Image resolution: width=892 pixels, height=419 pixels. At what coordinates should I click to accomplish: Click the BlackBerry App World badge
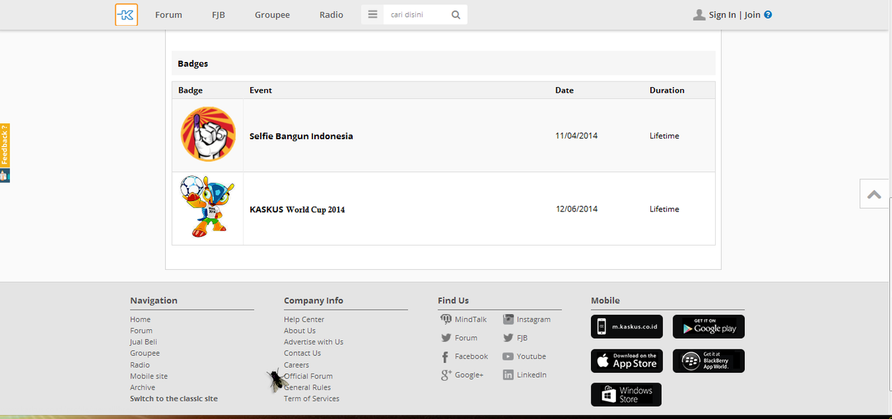coord(709,361)
